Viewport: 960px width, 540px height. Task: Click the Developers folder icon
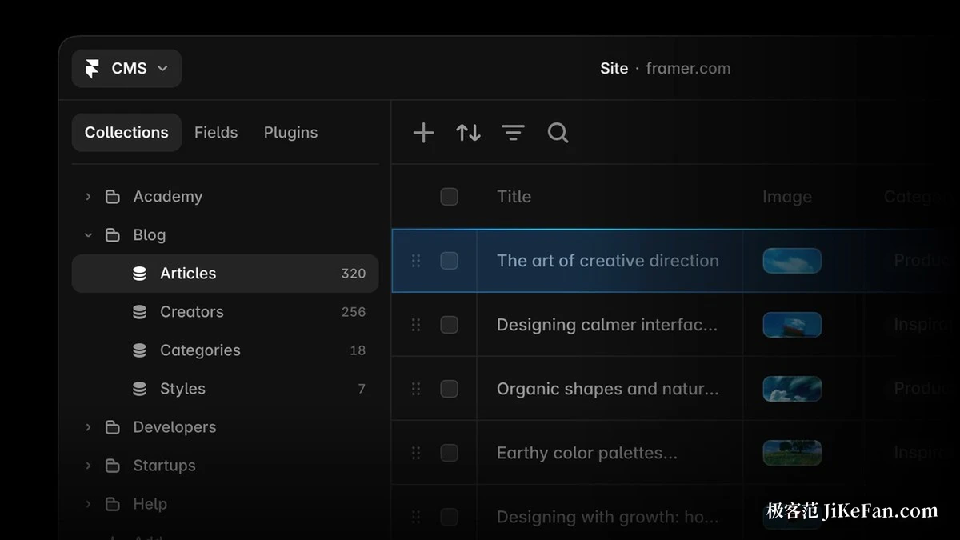(113, 427)
